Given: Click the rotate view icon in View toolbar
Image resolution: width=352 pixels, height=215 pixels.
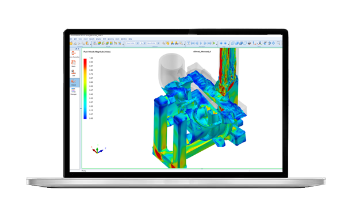Looking at the screenshot, I should pyautogui.click(x=270, y=43).
